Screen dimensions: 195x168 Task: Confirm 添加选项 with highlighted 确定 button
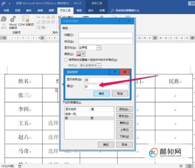(x=102, y=94)
